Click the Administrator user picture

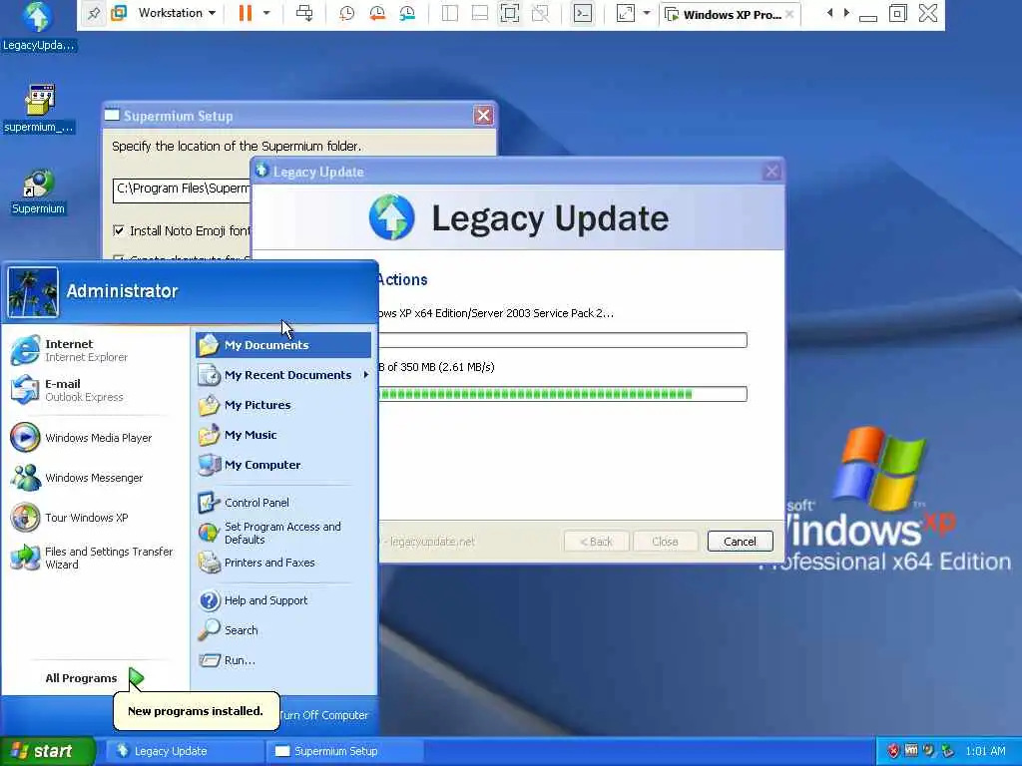pyautogui.click(x=33, y=292)
